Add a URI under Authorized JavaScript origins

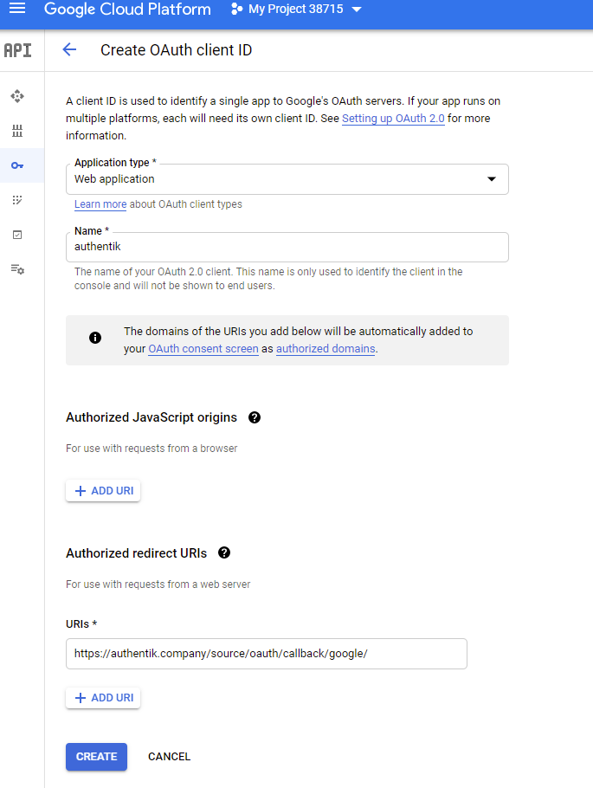tap(102, 490)
